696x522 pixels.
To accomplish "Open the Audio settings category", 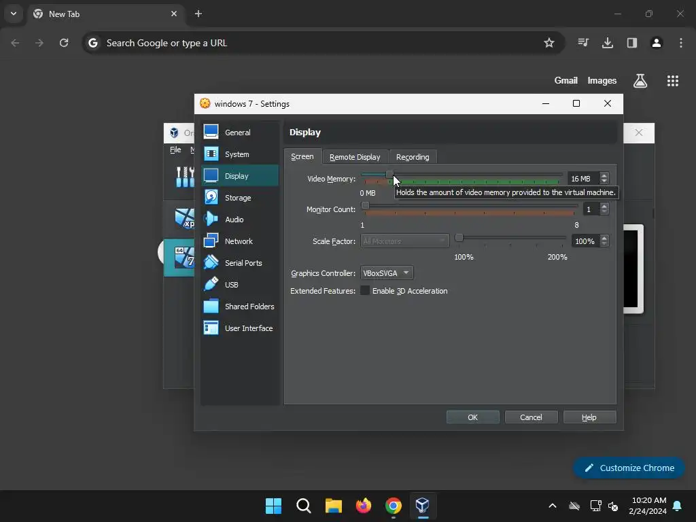I will click(240, 220).
